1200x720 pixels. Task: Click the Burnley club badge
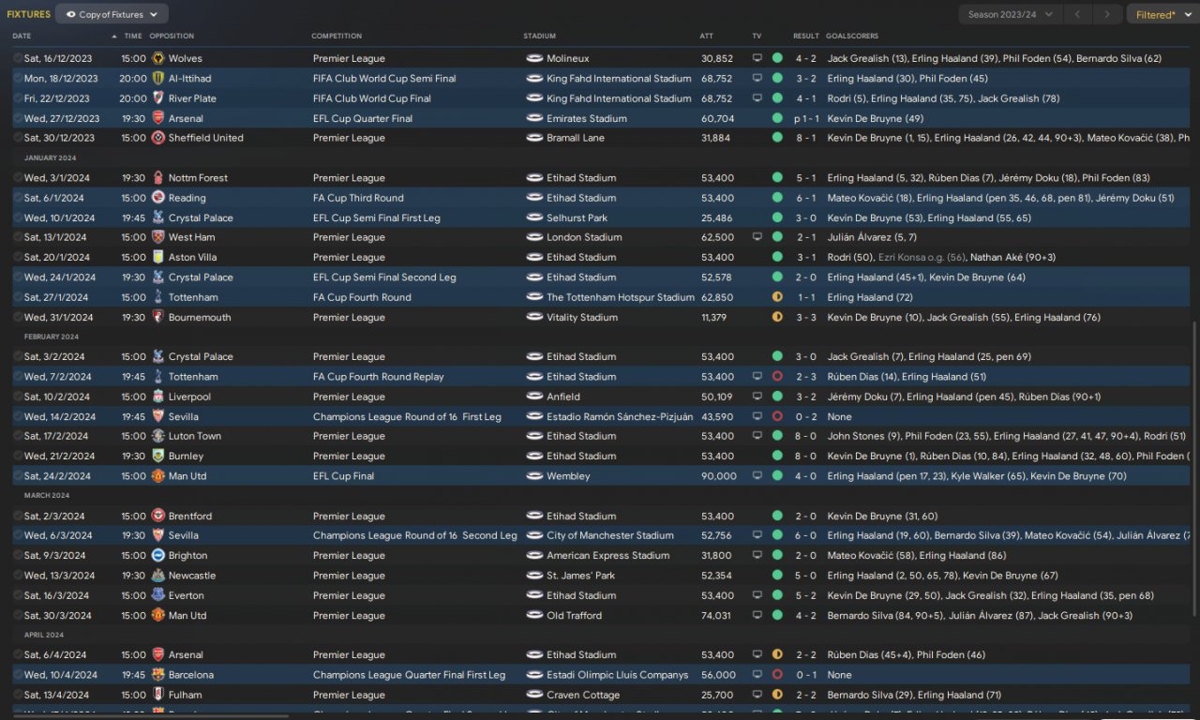click(158, 456)
